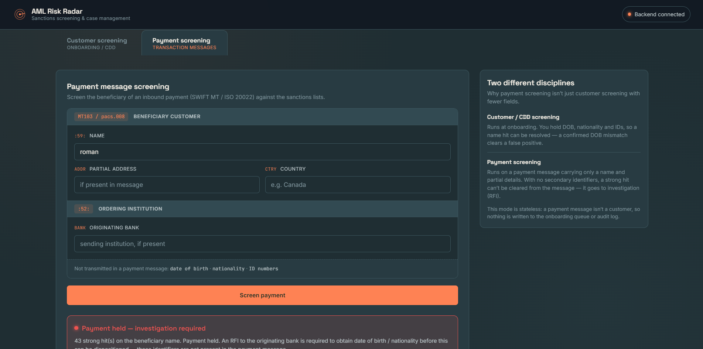Click the ID numbers text
Image resolution: width=703 pixels, height=349 pixels.
click(263, 269)
